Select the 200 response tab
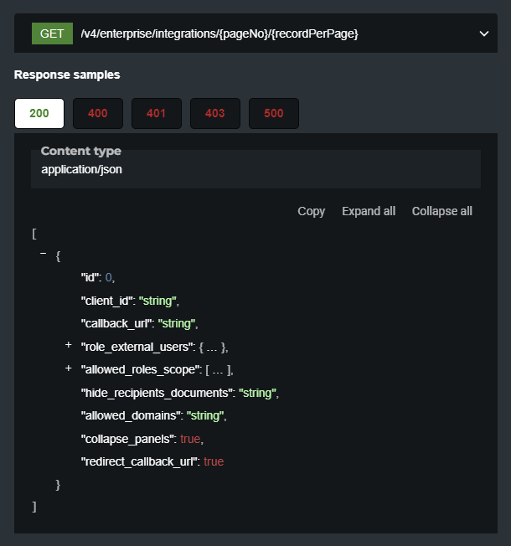The image size is (511, 546). (x=39, y=113)
